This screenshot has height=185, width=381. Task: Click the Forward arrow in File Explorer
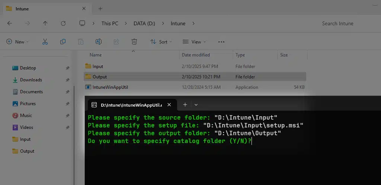point(28,23)
